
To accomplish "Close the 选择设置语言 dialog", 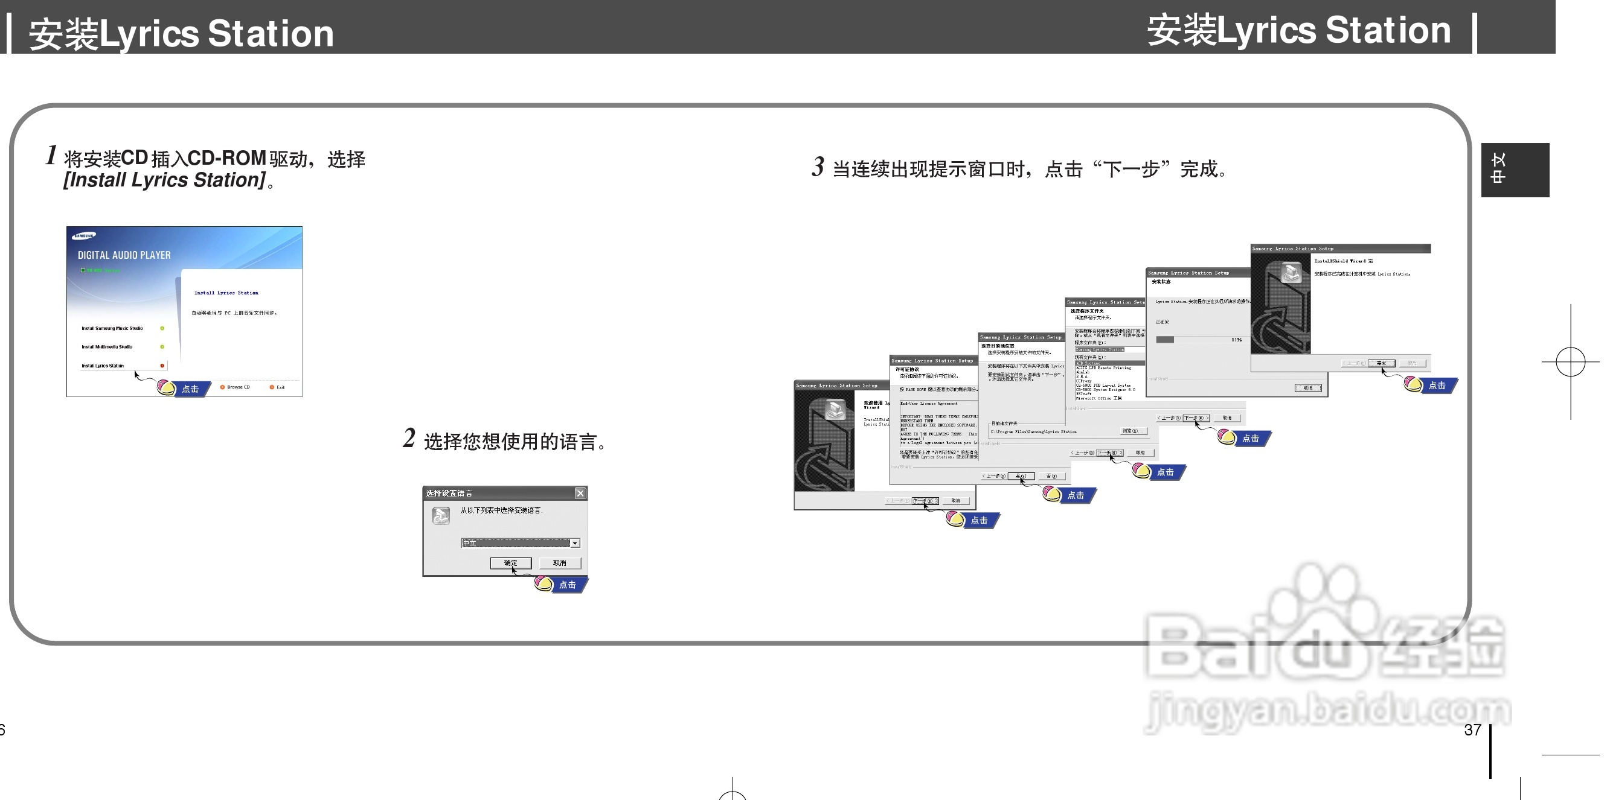I will (x=580, y=494).
